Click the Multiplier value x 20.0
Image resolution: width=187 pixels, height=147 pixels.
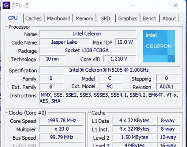(x=61, y=129)
